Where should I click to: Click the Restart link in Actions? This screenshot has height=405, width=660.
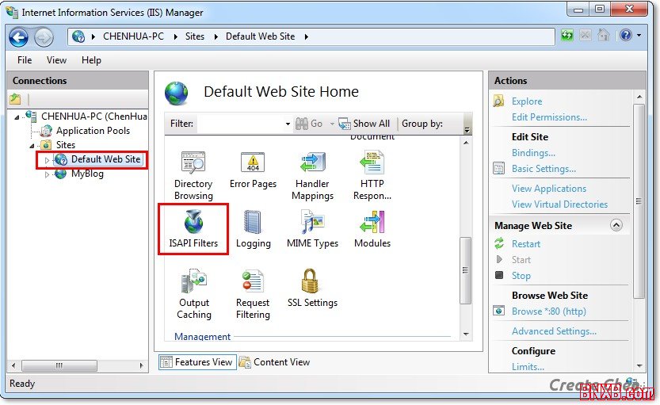(x=526, y=244)
